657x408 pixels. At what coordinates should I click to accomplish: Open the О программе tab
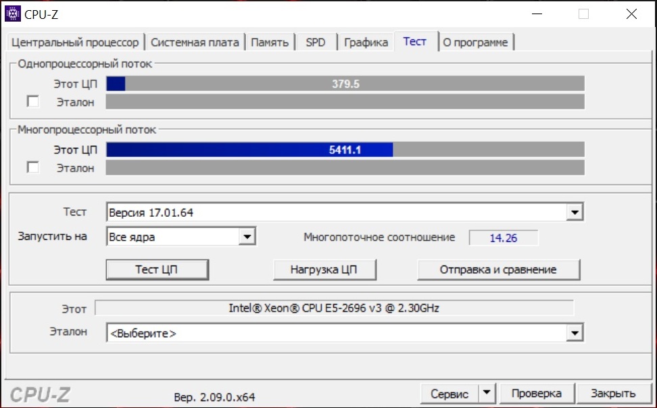pyautogui.click(x=476, y=43)
